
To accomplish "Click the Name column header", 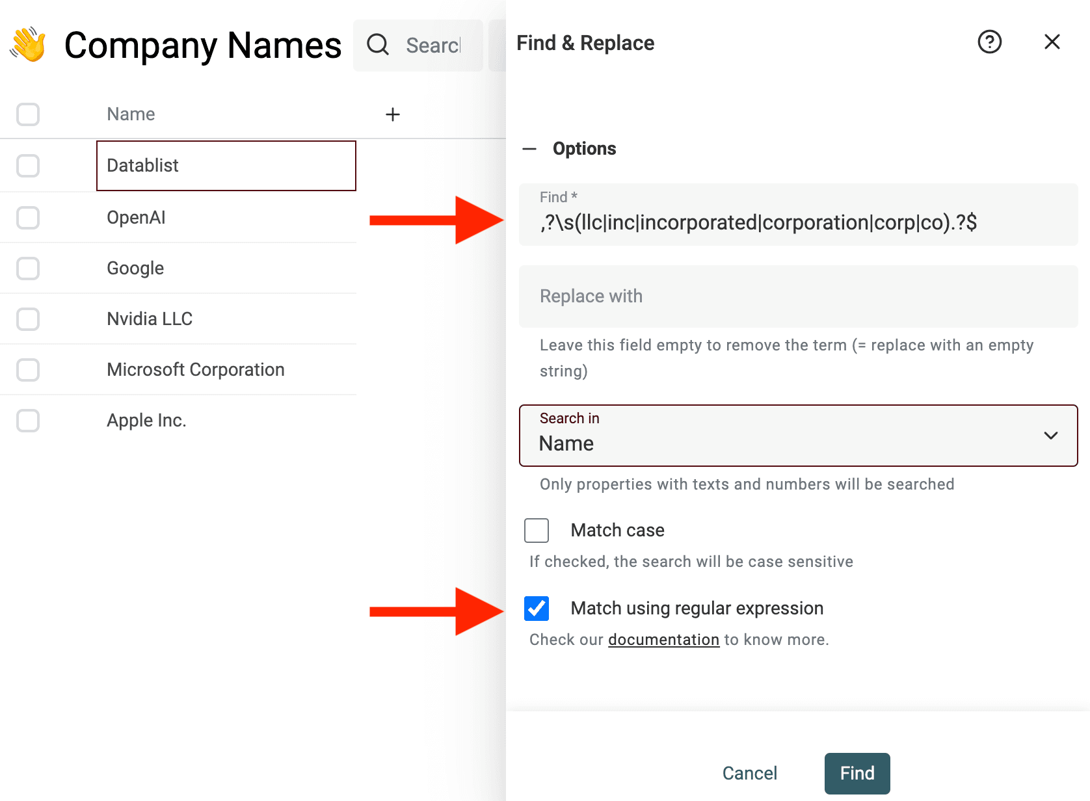I will pyautogui.click(x=131, y=114).
